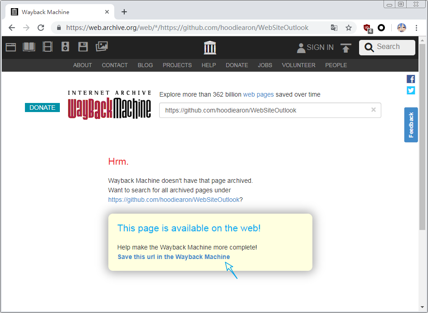Click 'This page is available on the web!' heading
Screen dimensions: 428x313
[x=189, y=228]
